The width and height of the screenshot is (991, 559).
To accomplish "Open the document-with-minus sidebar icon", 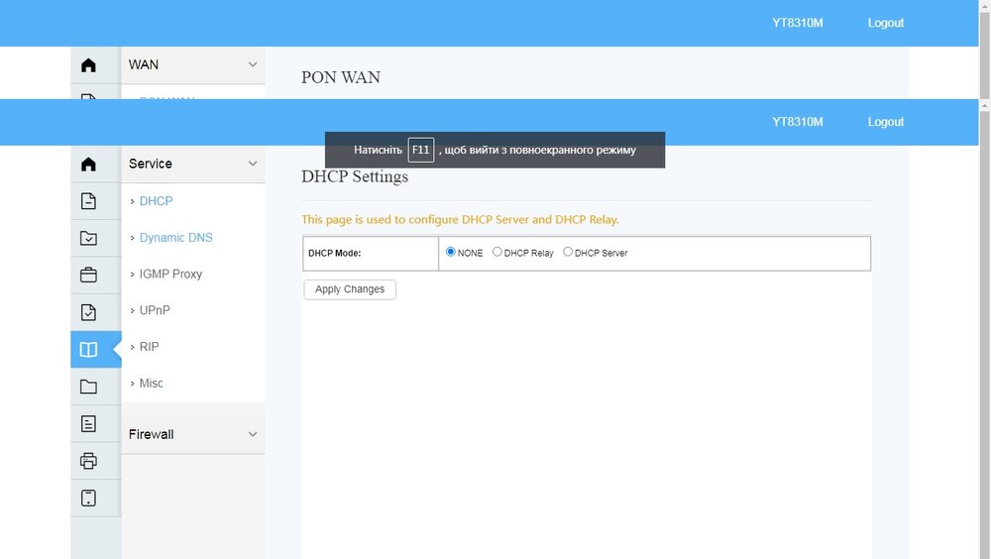I will point(88,201).
